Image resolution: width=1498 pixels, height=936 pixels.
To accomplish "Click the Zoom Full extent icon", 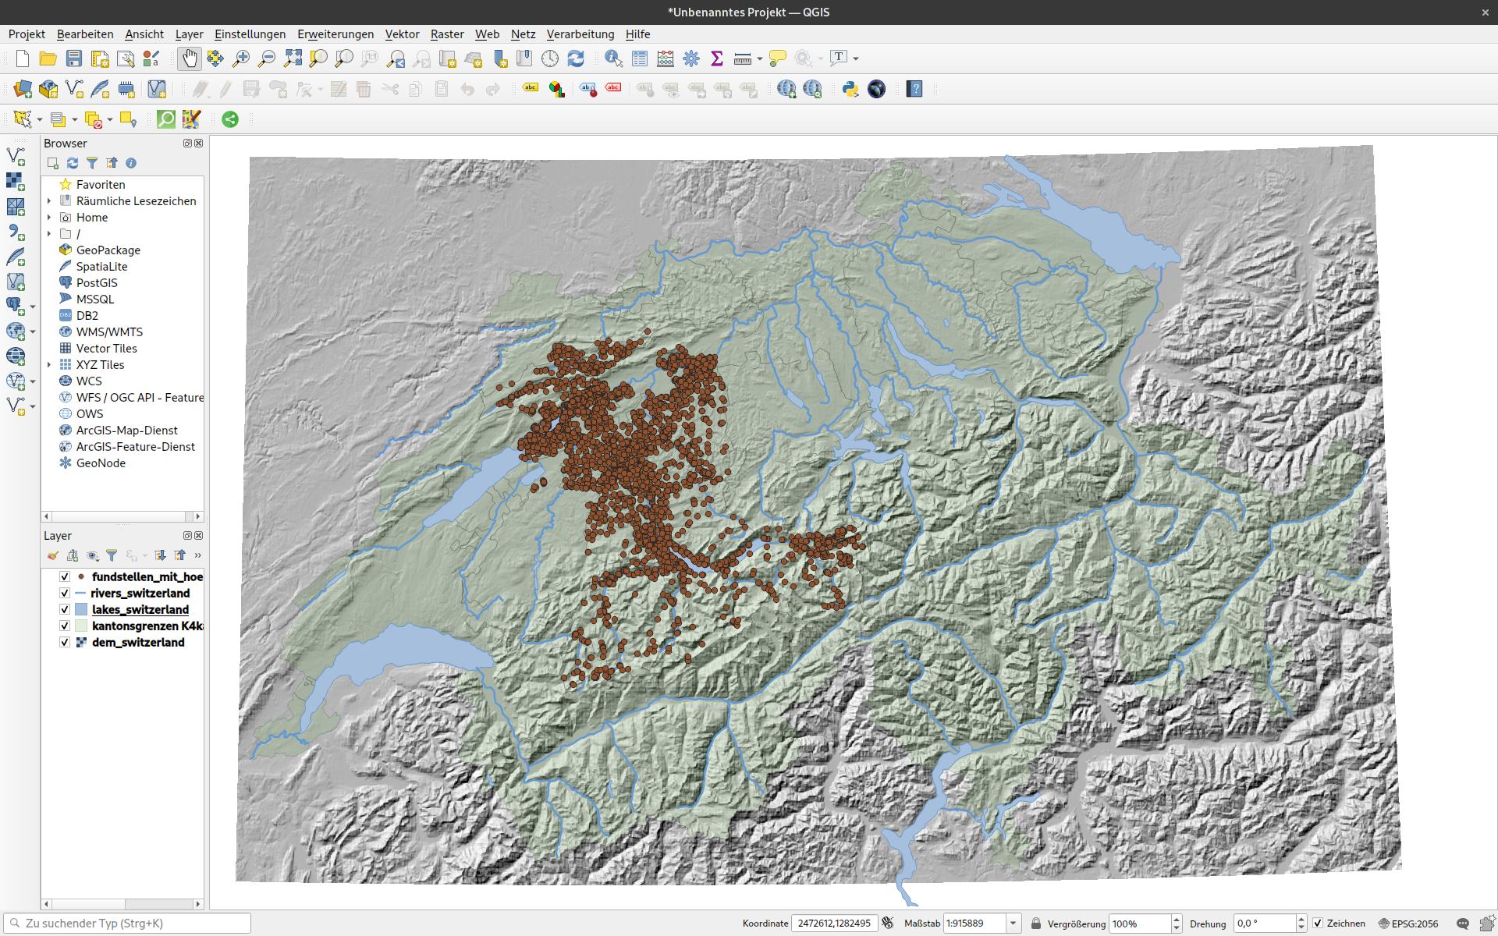I will click(293, 58).
